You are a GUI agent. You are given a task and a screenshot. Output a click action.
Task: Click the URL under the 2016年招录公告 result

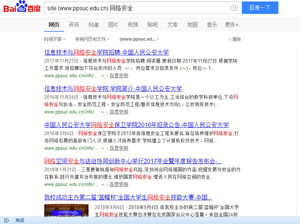pos(71,148)
